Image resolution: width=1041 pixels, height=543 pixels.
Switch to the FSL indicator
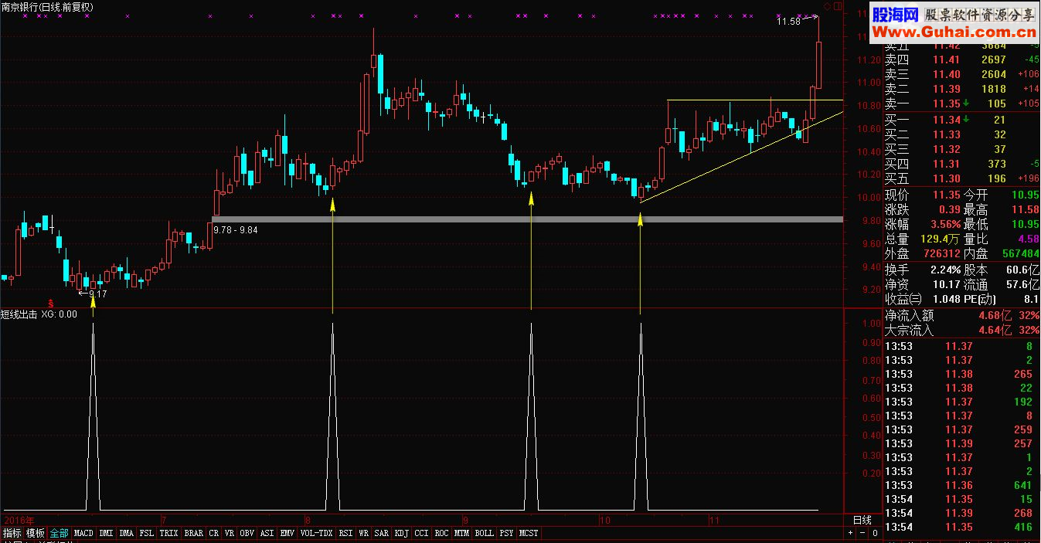coord(147,533)
